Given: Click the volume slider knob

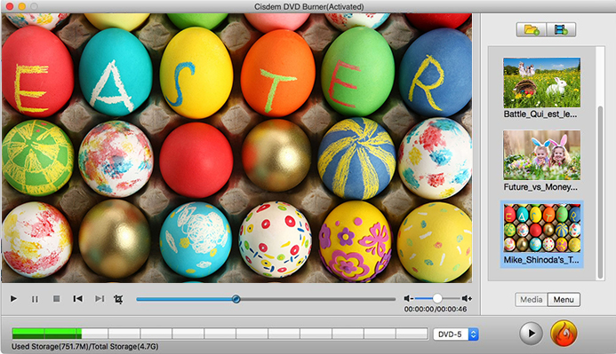Looking at the screenshot, I should pyautogui.click(x=437, y=298).
